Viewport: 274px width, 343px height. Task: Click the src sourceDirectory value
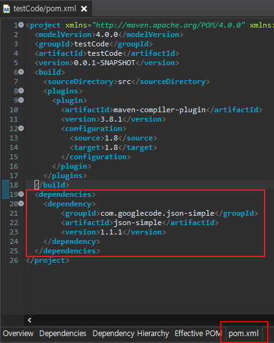(124, 82)
